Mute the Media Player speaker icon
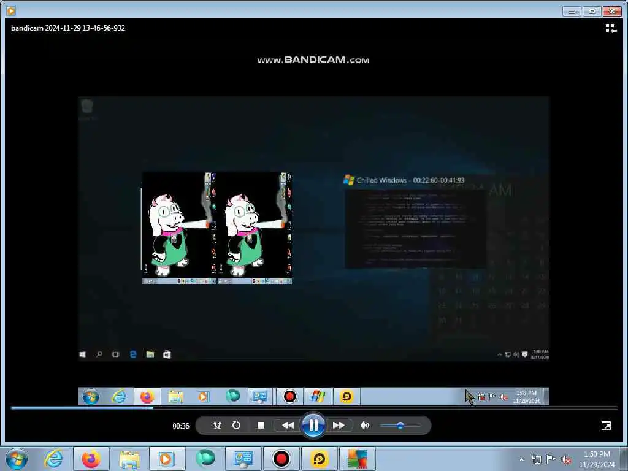The image size is (628, 471). [x=364, y=426]
